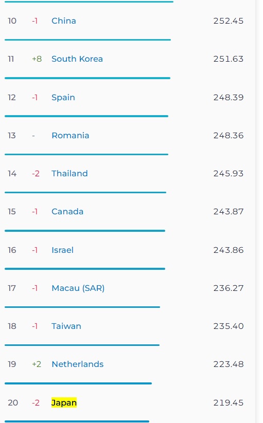Screen dimensions: 263x423
Task: Click the highlighted Japan link
Action: 64,402
